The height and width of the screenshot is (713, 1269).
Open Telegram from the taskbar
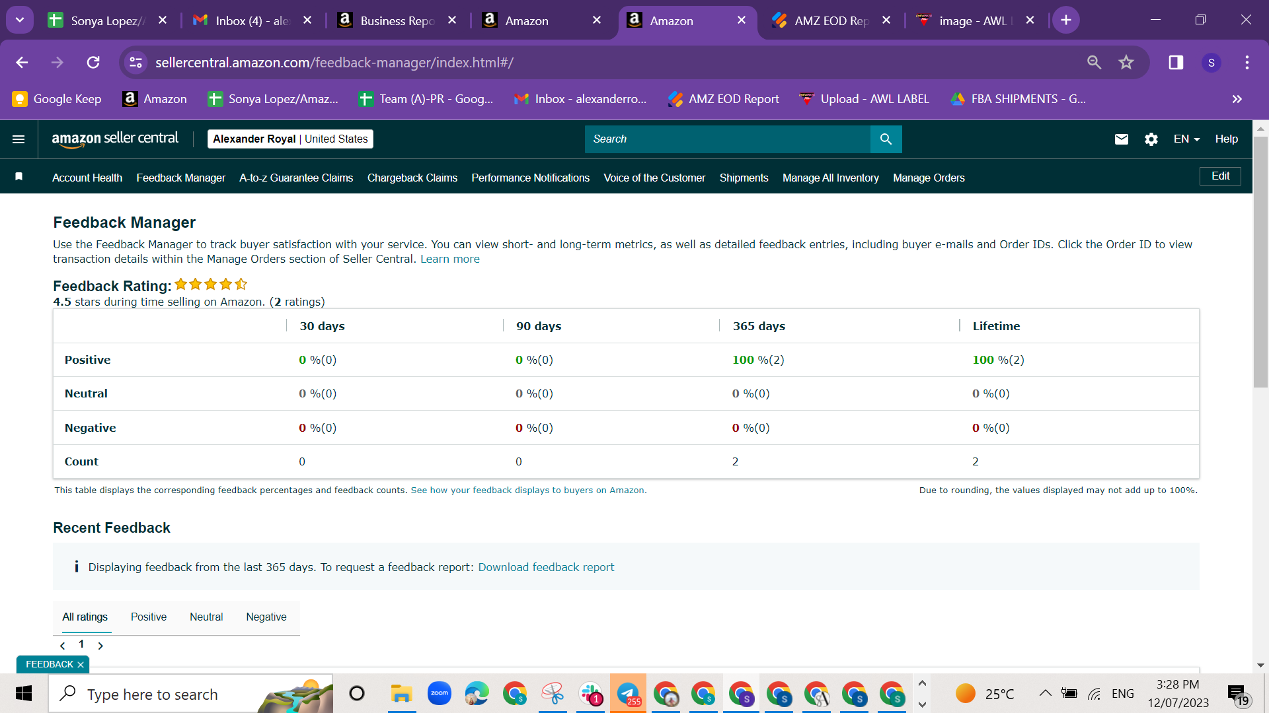point(628,694)
